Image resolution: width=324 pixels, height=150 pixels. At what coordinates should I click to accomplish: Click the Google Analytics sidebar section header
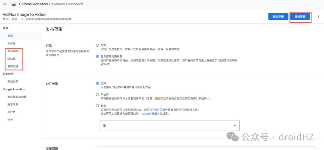click(13, 89)
